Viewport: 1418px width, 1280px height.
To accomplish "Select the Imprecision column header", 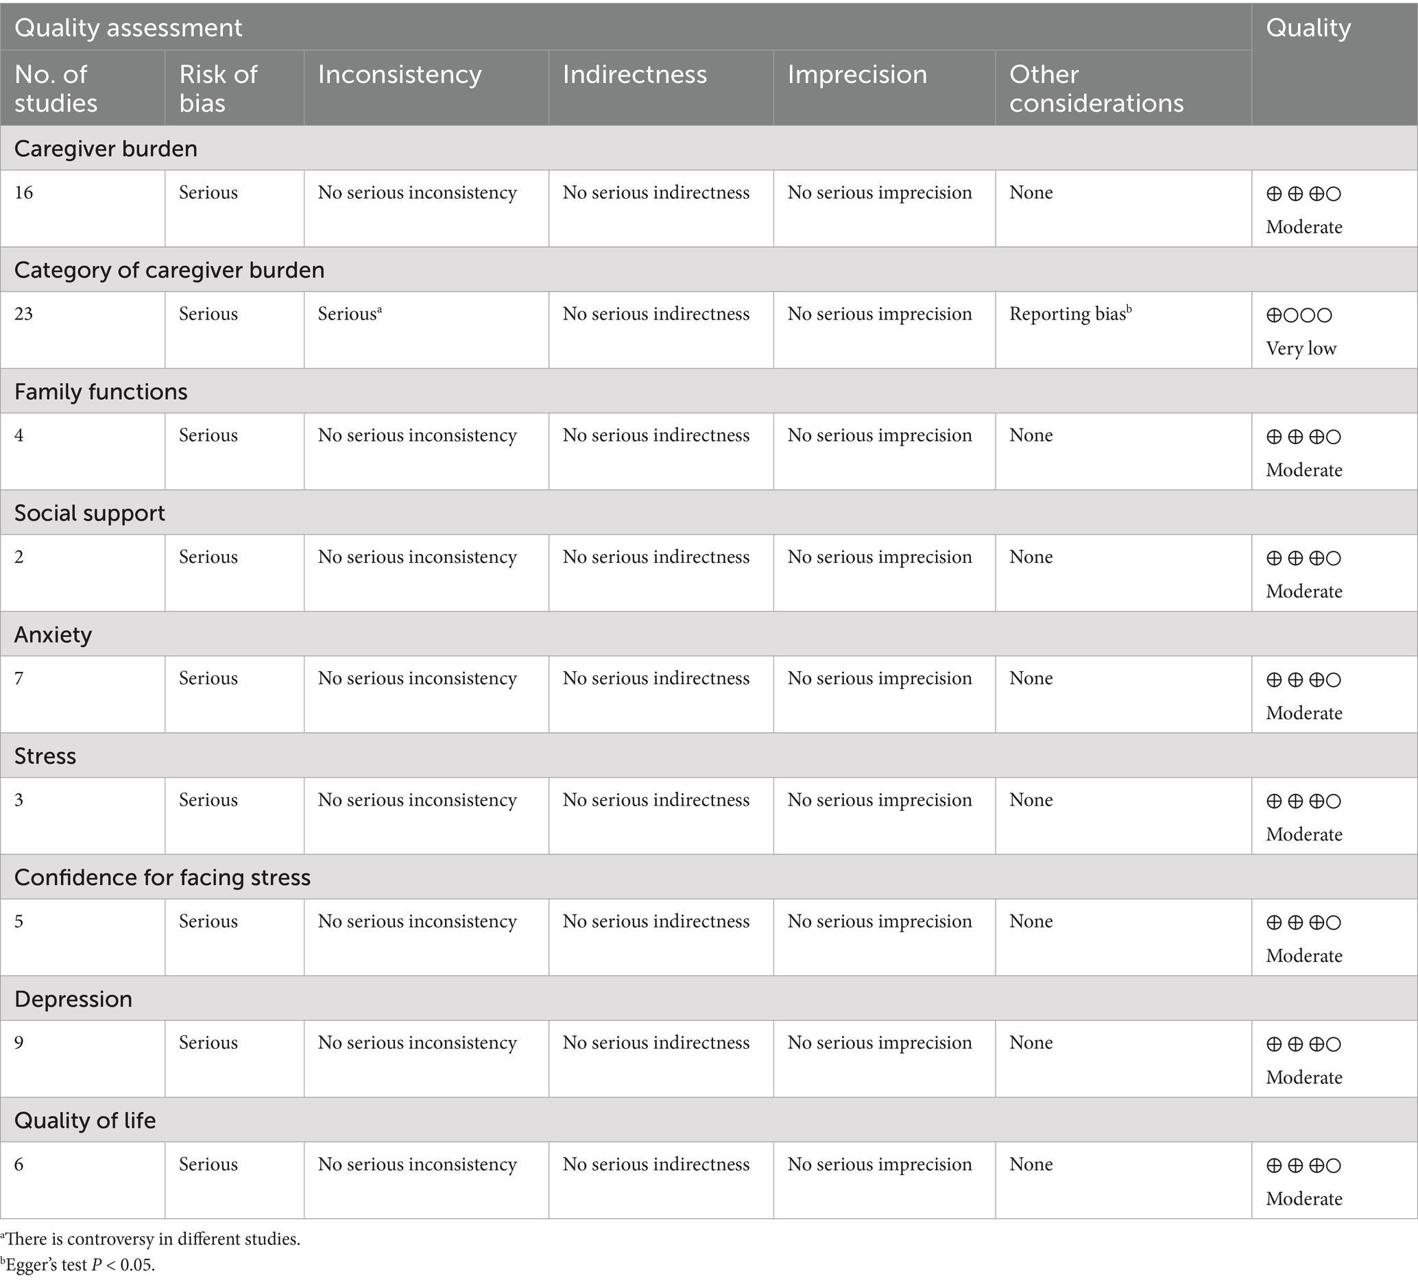I will click(856, 75).
